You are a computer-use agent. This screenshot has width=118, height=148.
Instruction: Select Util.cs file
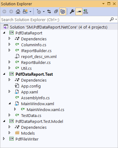point(26,69)
